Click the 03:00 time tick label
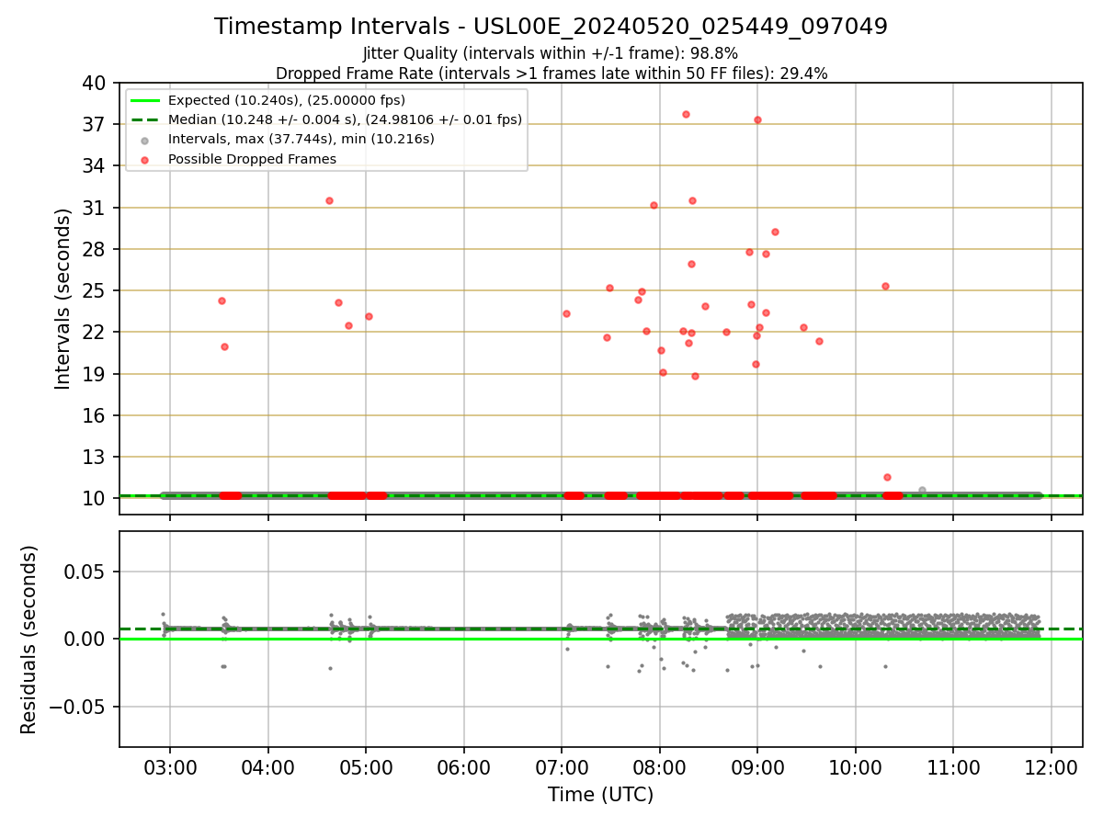The width and height of the screenshot is (1103, 827). [170, 766]
